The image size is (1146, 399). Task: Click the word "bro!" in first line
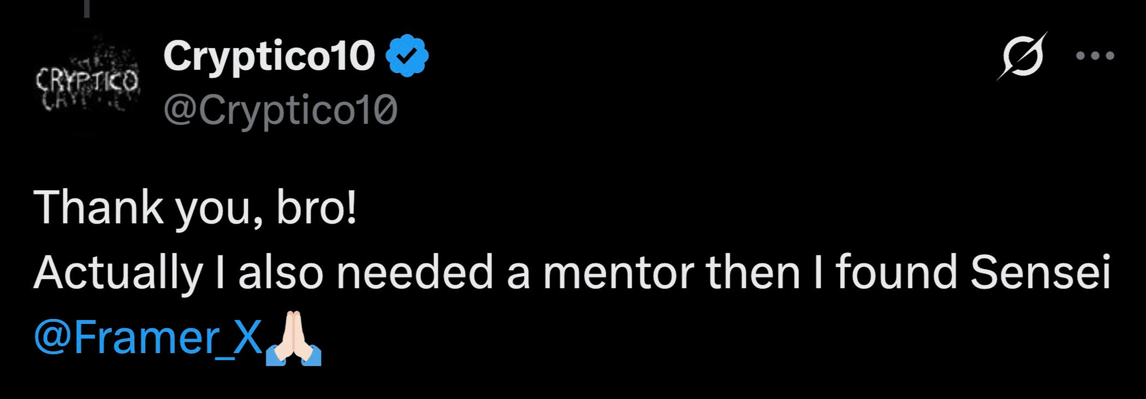317,207
